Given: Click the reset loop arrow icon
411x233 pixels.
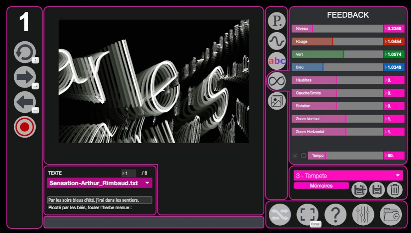Looking at the screenshot, I should [x=25, y=52].
